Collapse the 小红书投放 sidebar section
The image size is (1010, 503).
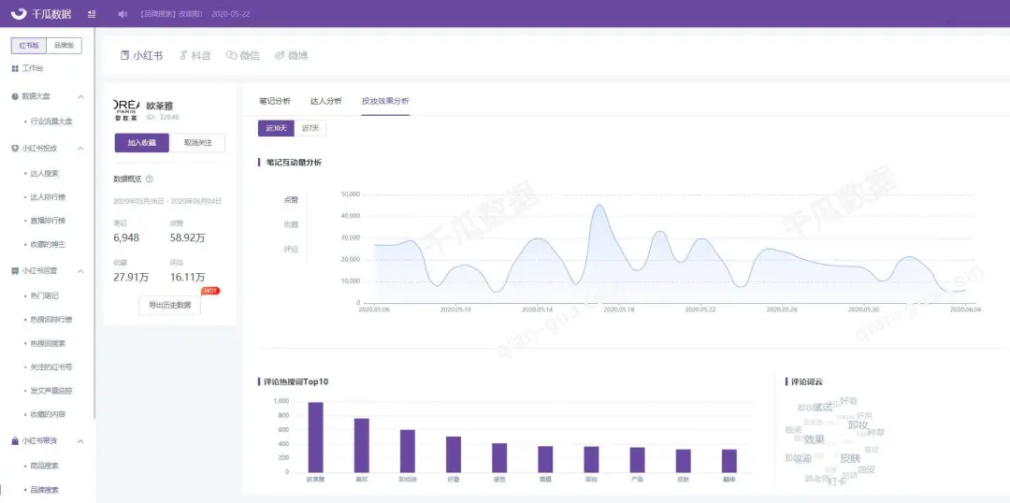pos(81,148)
